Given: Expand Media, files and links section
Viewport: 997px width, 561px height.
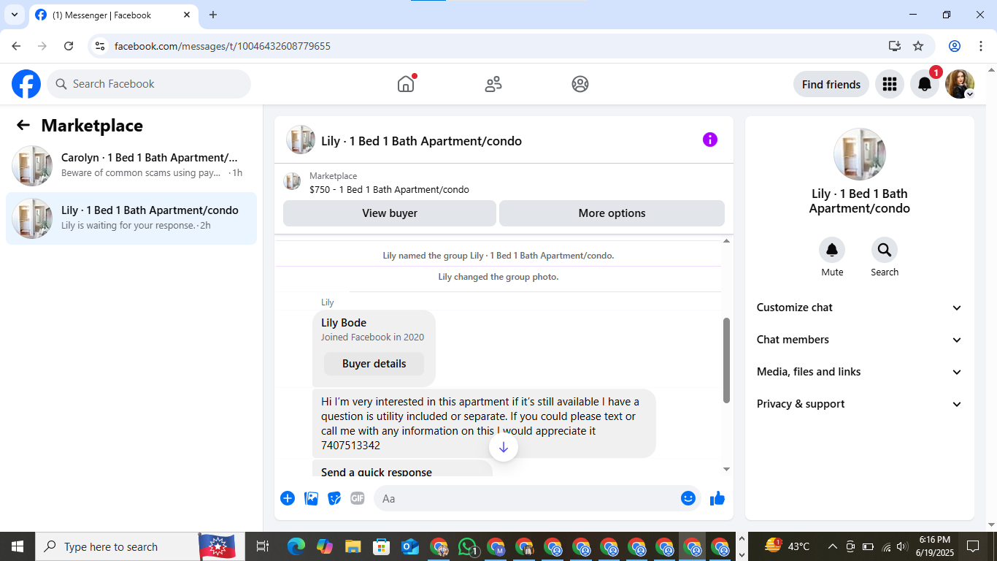Looking at the screenshot, I should [860, 372].
